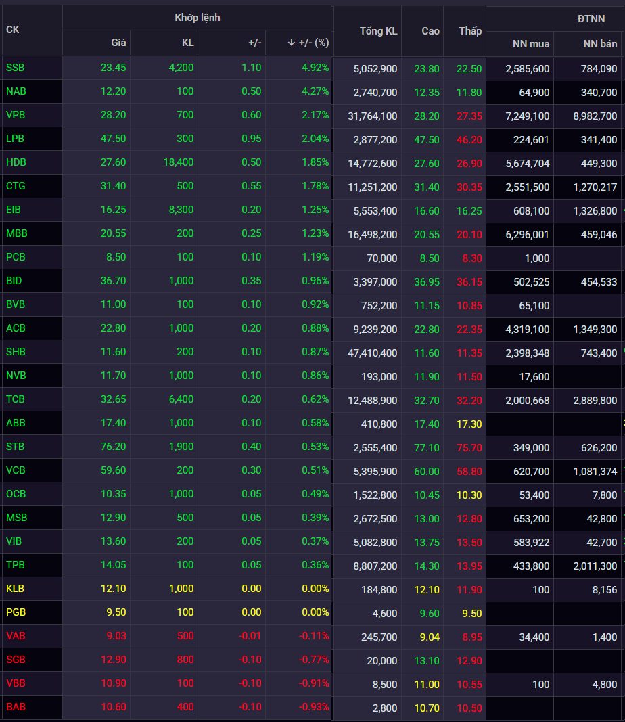This screenshot has height=722, width=625.
Task: Select the PCB stock ticker
Action: [x=16, y=257]
